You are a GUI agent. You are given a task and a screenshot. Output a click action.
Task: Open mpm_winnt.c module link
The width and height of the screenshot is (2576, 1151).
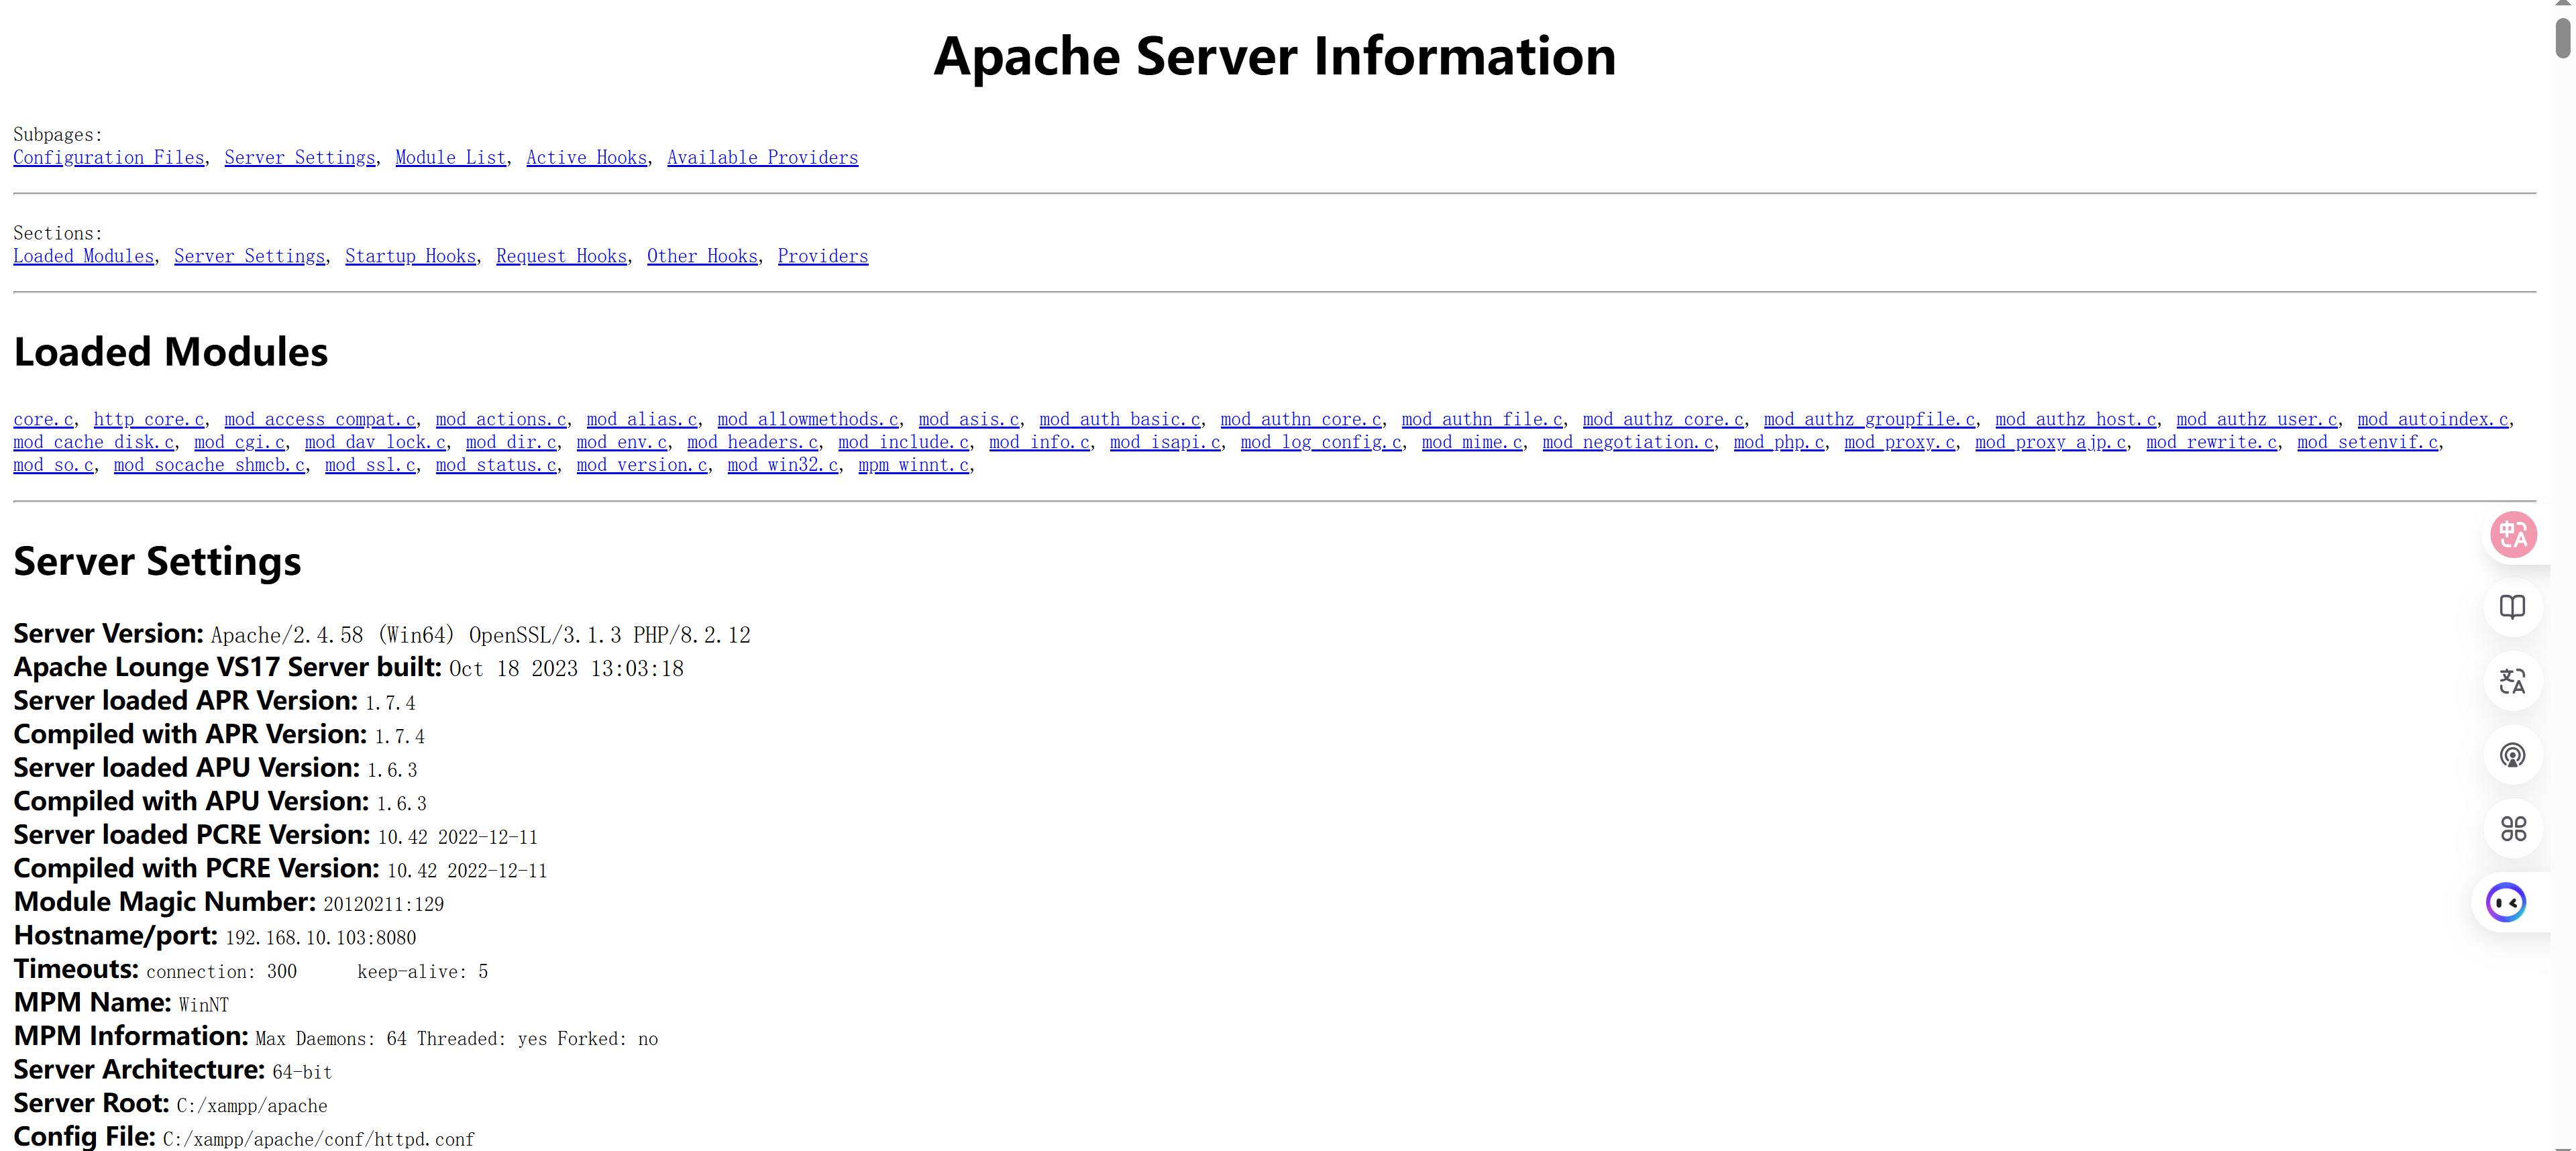click(914, 465)
